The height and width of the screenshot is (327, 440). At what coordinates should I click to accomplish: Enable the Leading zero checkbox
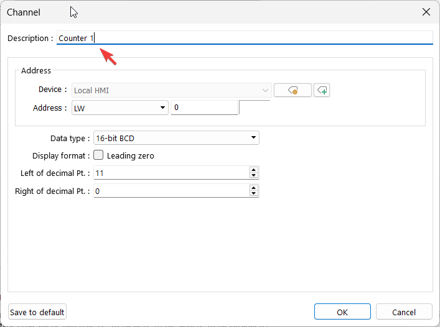98,155
